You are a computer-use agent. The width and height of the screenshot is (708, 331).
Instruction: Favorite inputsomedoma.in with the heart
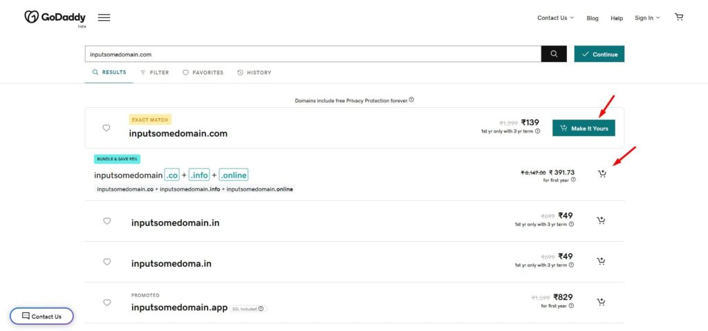pos(107,261)
